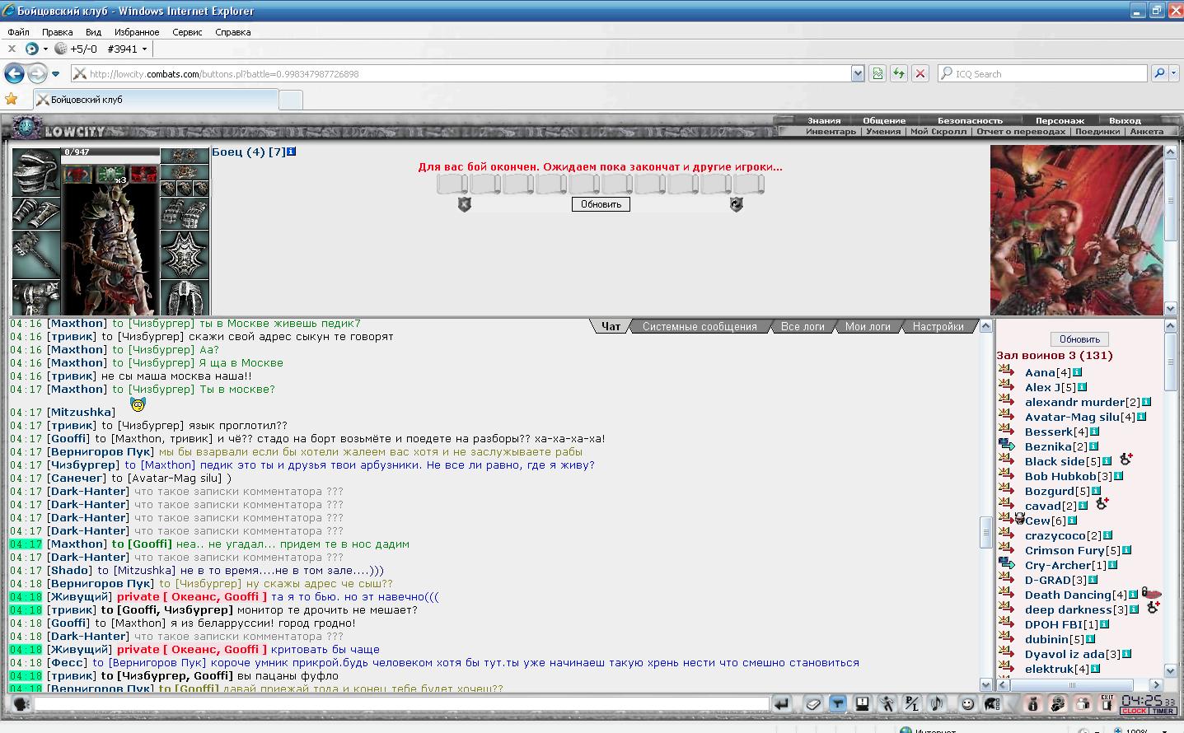Click the spider web shield slot
Viewport: 1184px width, 733px height.
[x=184, y=254]
